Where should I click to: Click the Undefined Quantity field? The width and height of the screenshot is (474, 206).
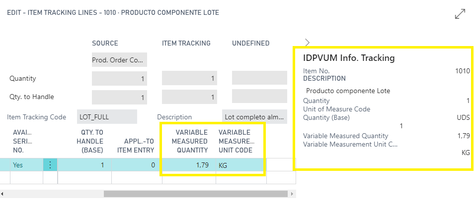259,78
